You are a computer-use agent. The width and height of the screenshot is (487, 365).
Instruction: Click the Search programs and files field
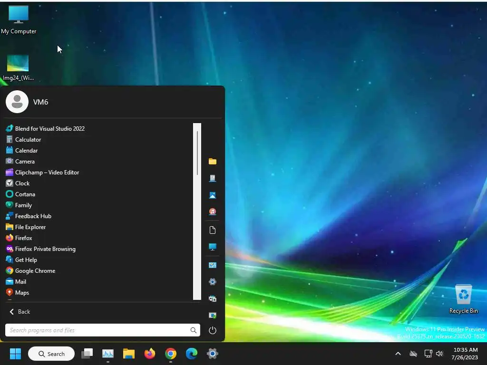click(103, 330)
